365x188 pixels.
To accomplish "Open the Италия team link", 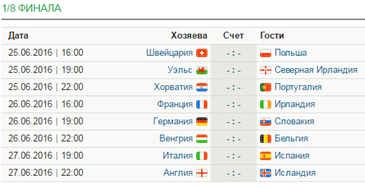I will pyautogui.click(x=177, y=155).
